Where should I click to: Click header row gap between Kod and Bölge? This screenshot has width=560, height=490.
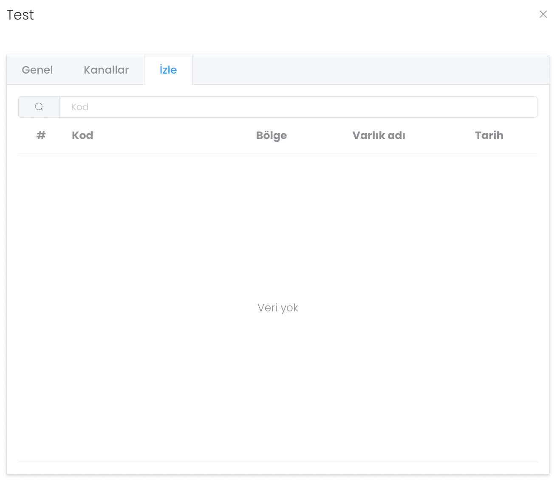click(x=174, y=135)
